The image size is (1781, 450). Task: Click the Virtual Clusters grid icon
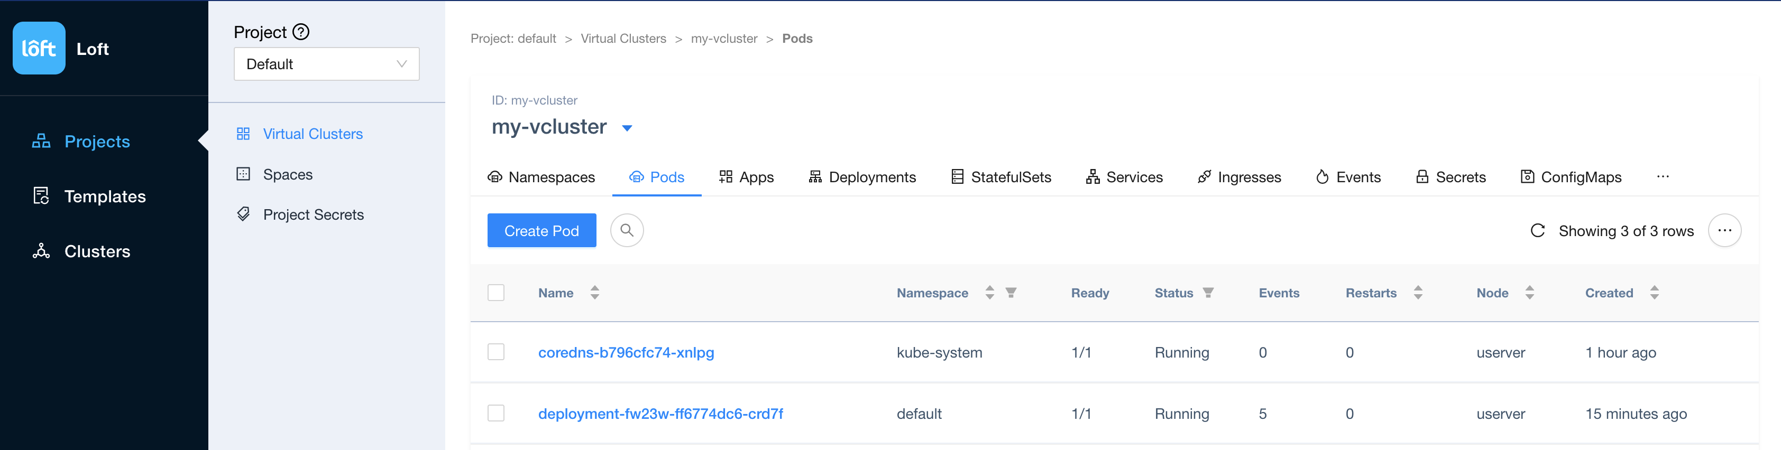pos(243,134)
